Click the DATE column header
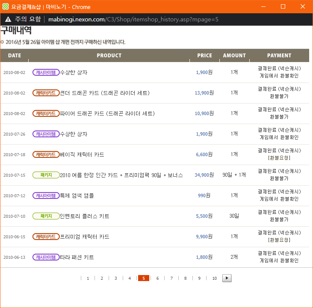Screen dimensions: 313x308 click(x=15, y=56)
